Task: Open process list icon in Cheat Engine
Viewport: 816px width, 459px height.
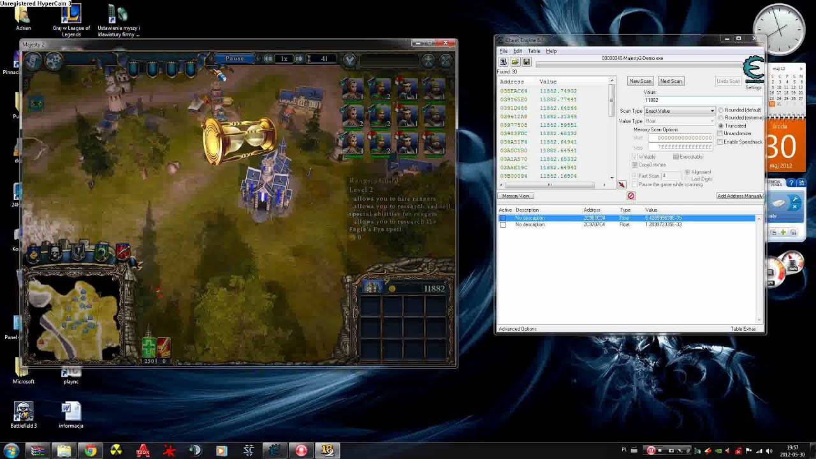Action: 503,62
